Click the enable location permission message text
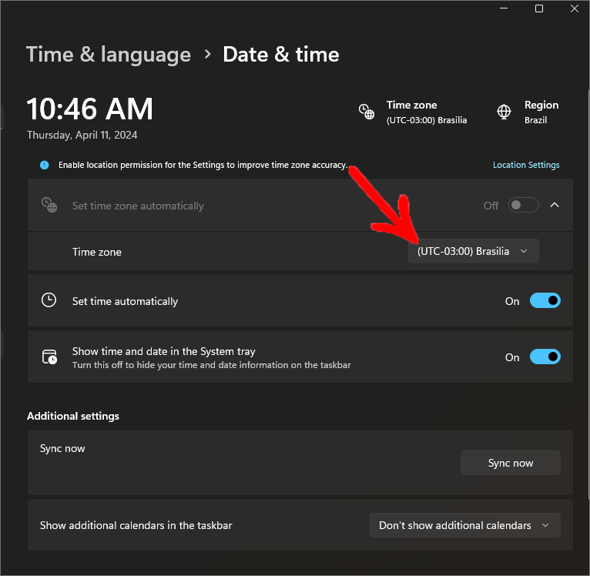590x576 pixels. point(203,165)
